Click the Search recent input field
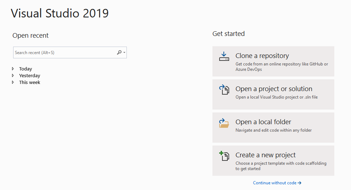The height and width of the screenshot is (190, 351). click(x=64, y=53)
